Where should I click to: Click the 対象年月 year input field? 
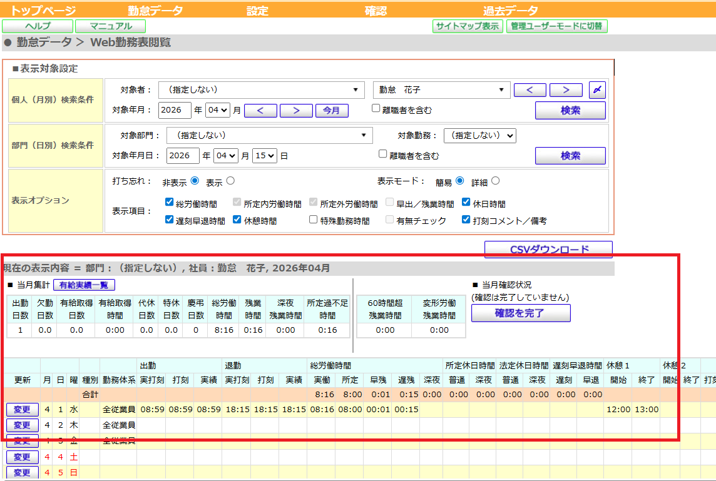tap(175, 110)
